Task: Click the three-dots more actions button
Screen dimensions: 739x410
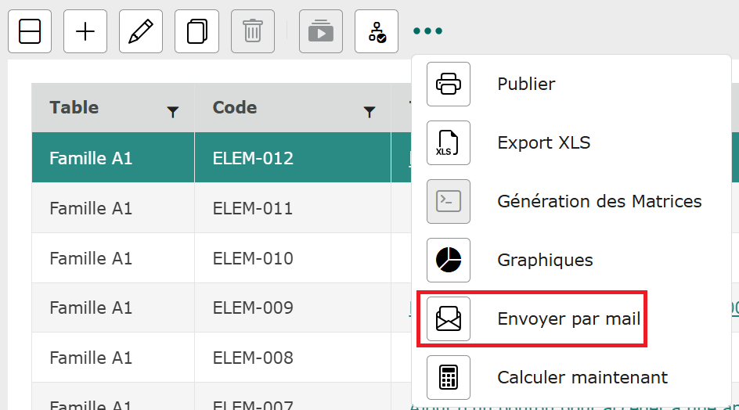Action: pos(428,31)
